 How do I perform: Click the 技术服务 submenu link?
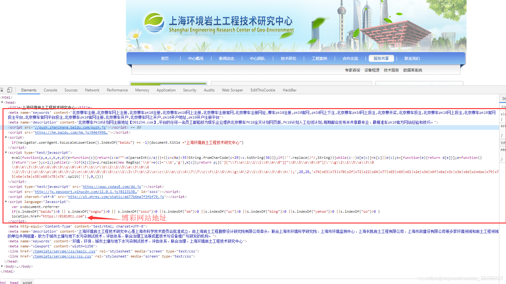coord(391,70)
